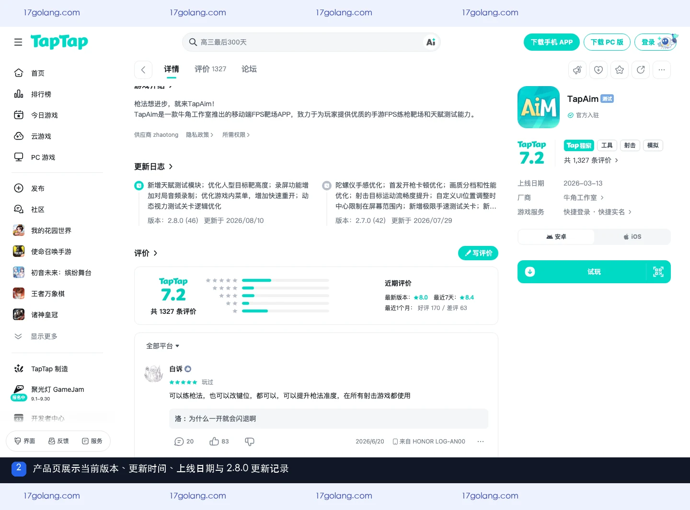
Task: Click the TapAim app icon
Action: pyautogui.click(x=539, y=107)
